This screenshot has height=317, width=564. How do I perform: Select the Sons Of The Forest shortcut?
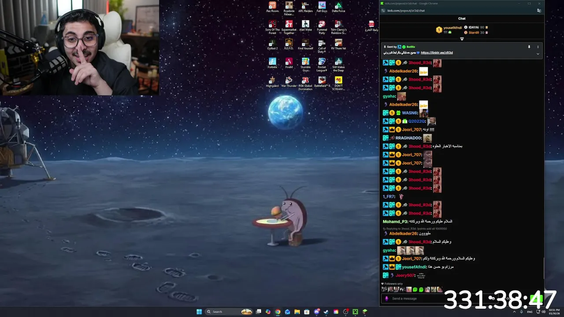[272, 27]
